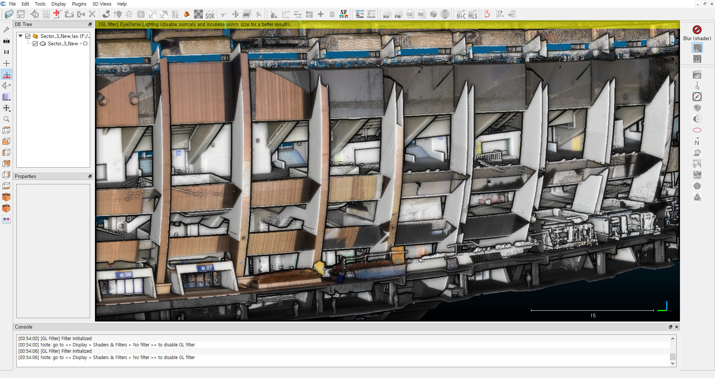Show the histogram icon
This screenshot has width=715, height=378.
tap(274, 14)
